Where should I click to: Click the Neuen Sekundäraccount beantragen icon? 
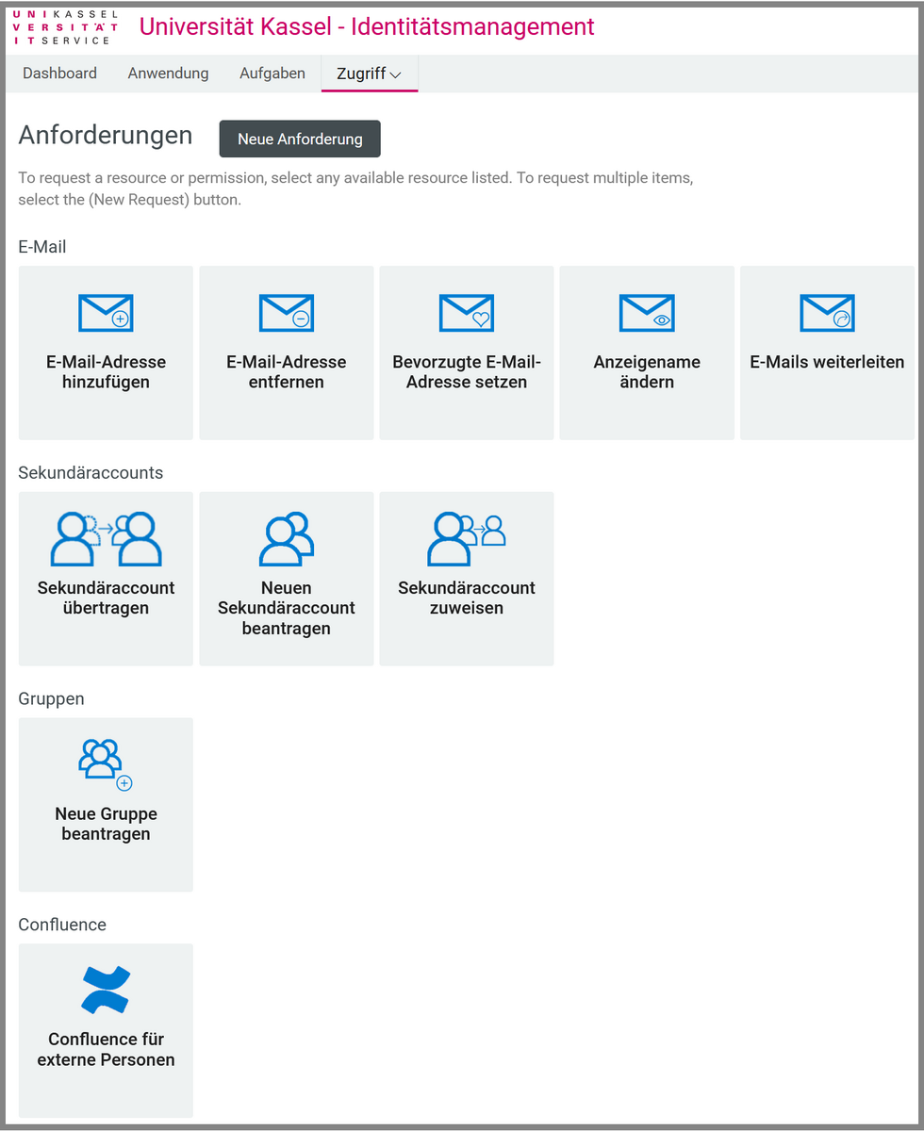[286, 539]
